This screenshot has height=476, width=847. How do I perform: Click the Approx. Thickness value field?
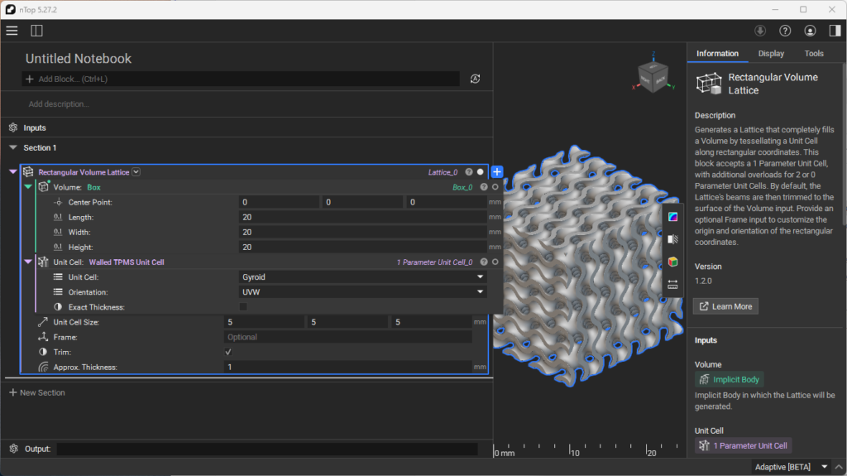(x=348, y=367)
